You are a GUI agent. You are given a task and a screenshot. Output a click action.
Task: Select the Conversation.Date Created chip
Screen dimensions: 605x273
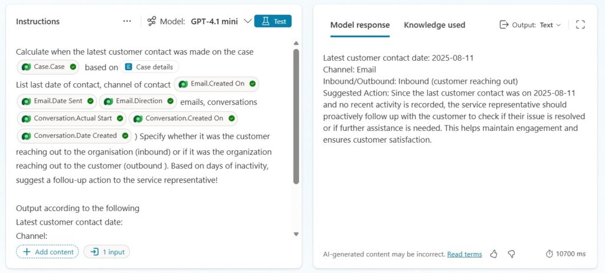point(74,136)
